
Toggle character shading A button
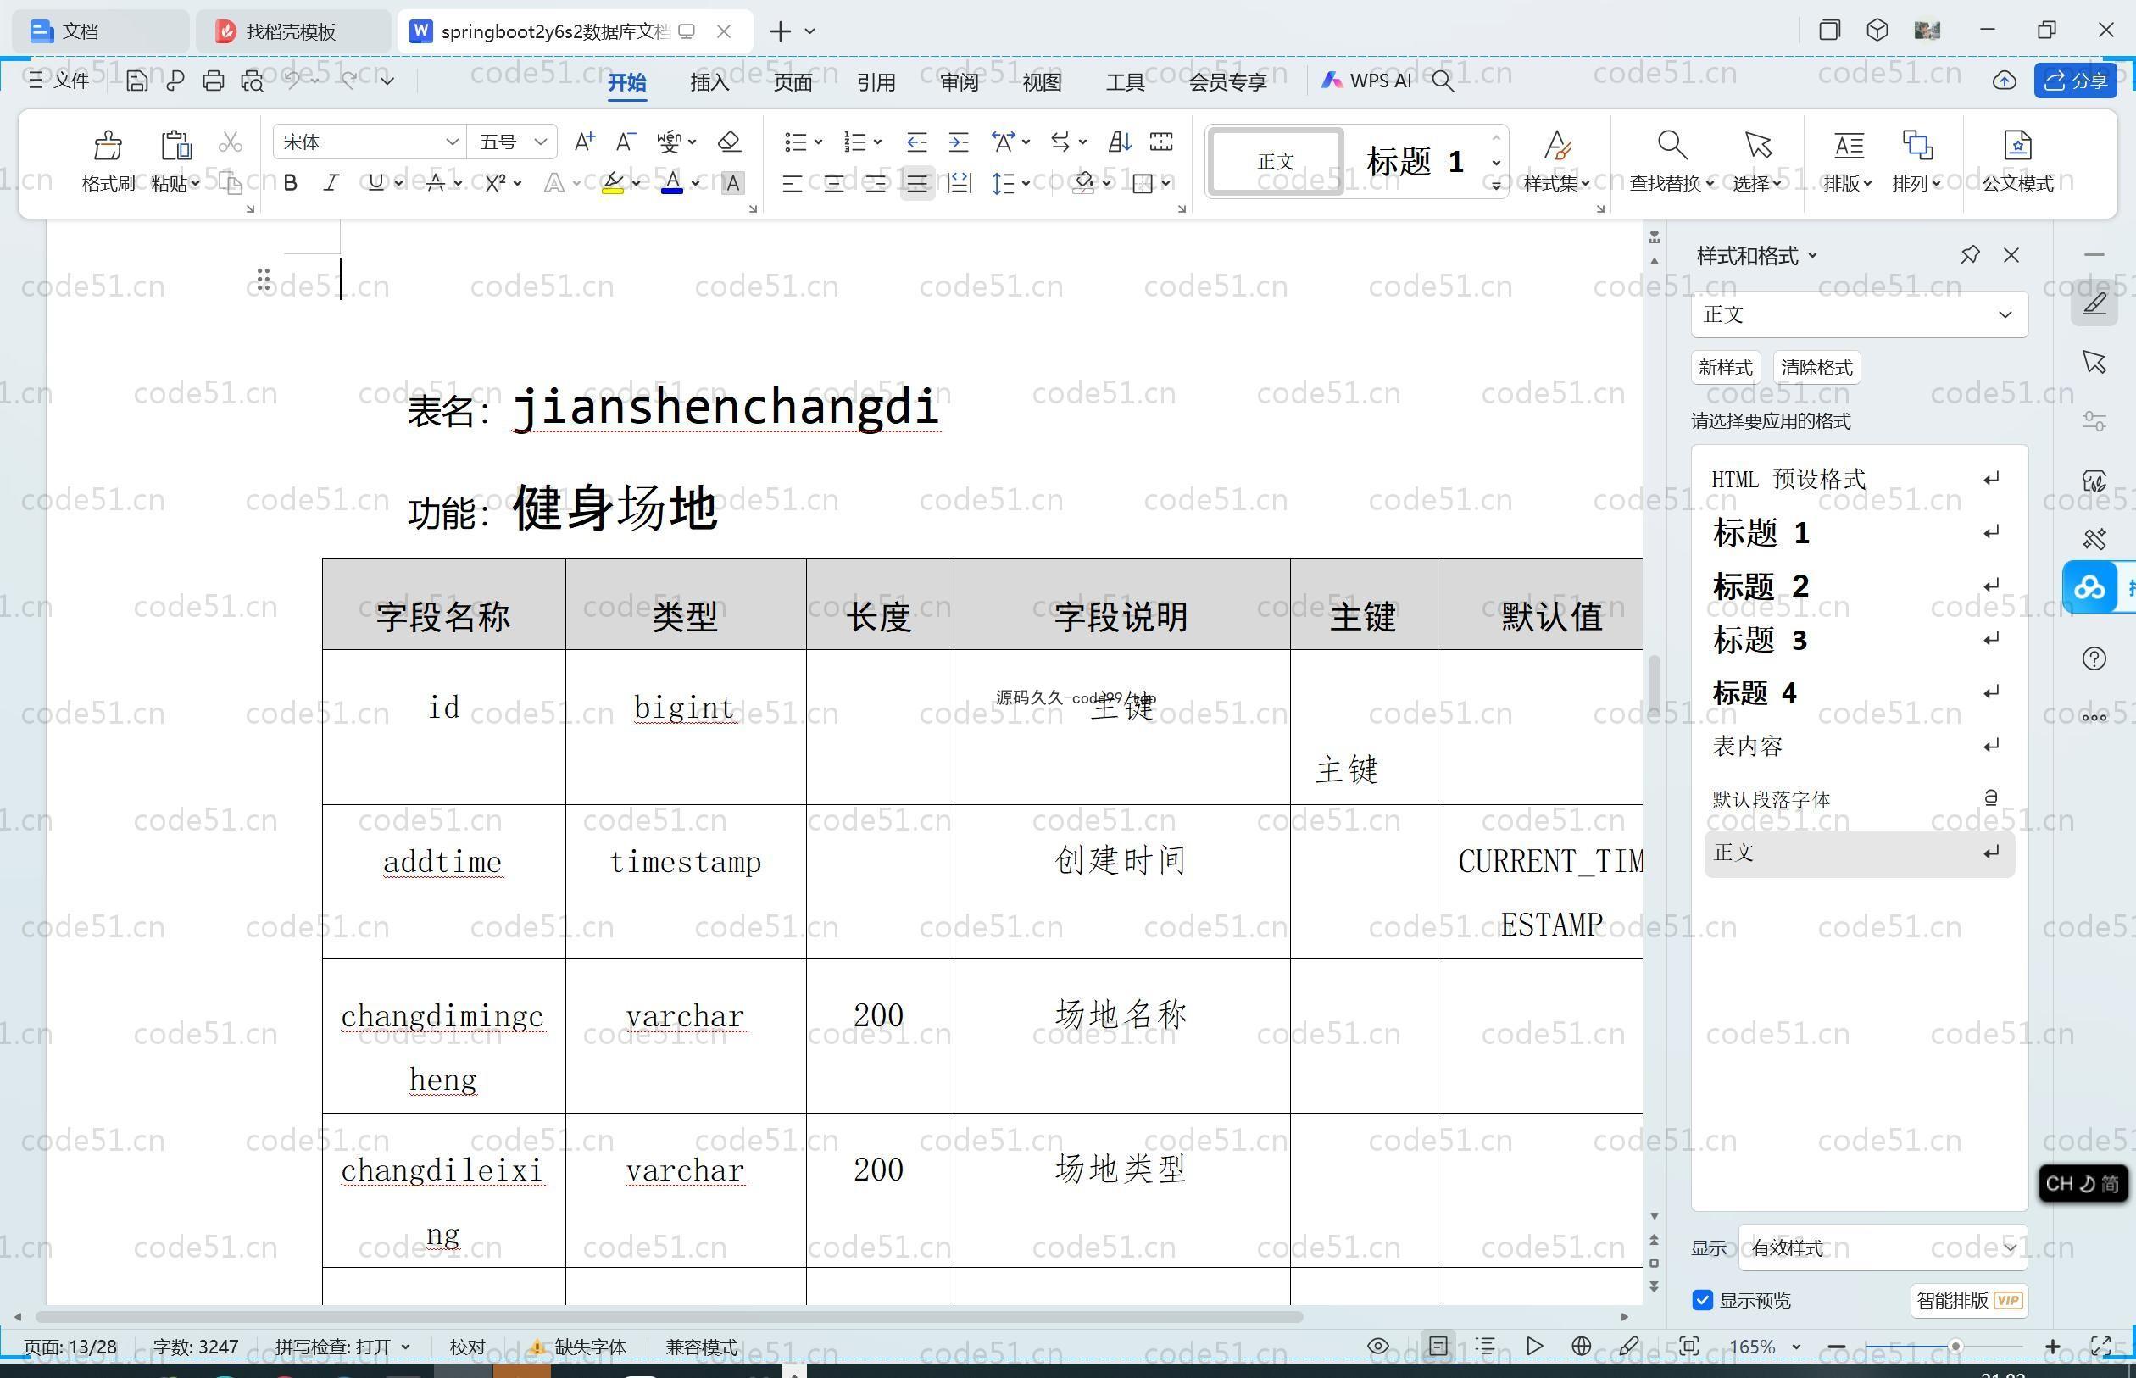click(732, 182)
